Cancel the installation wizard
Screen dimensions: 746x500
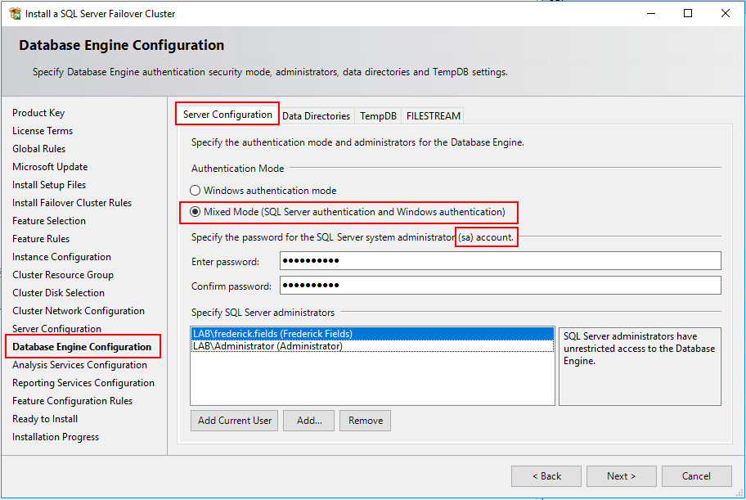697,476
